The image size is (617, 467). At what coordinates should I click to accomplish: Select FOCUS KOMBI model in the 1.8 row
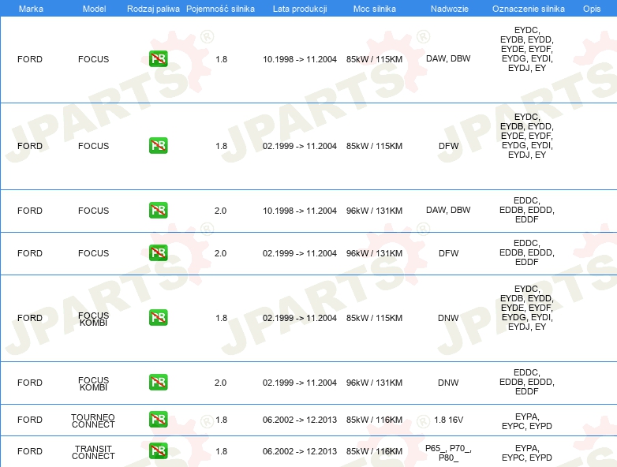coord(93,319)
